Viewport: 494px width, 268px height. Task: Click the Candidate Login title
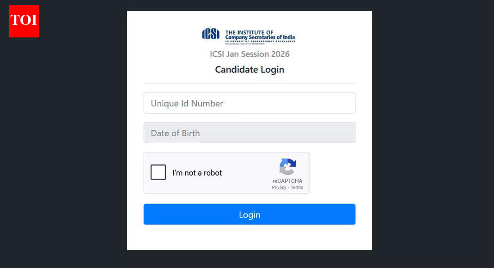point(250,69)
